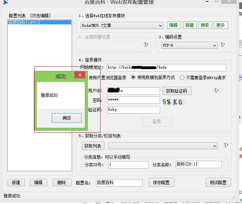Click the application icon in title bar
The height and width of the screenshot is (204, 242).
pos(4,2)
